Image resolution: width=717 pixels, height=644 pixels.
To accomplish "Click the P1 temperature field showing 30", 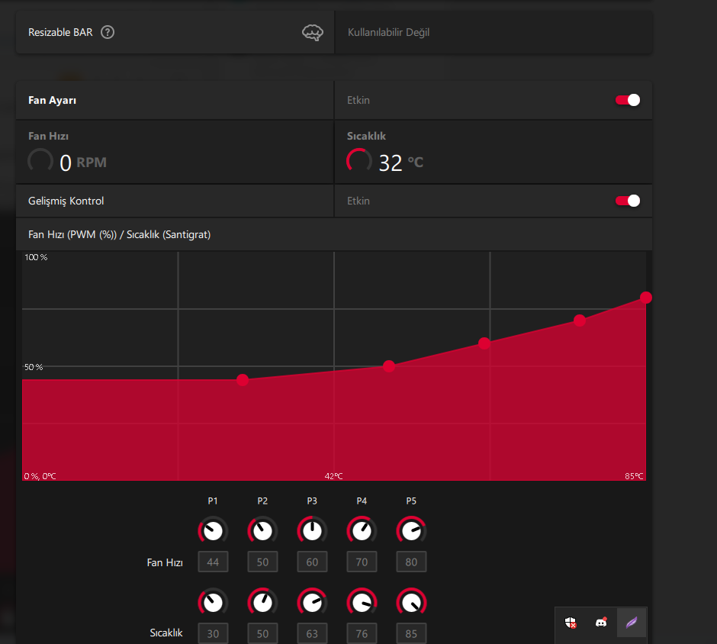I will [x=213, y=633].
